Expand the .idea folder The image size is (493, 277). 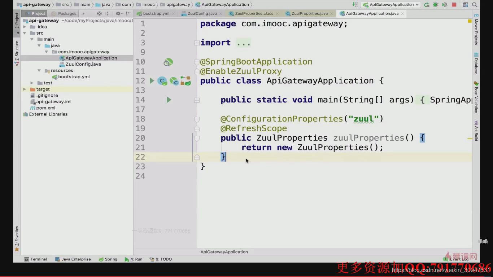25,27
